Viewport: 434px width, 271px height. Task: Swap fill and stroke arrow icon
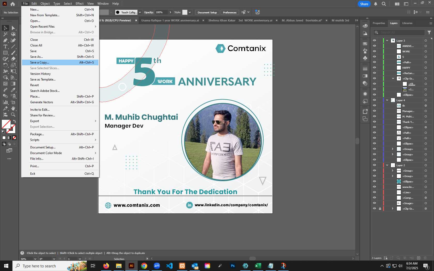coord(14,121)
